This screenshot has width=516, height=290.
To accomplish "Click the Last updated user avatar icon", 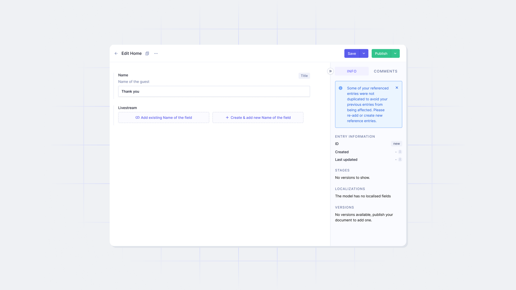I will point(400,160).
